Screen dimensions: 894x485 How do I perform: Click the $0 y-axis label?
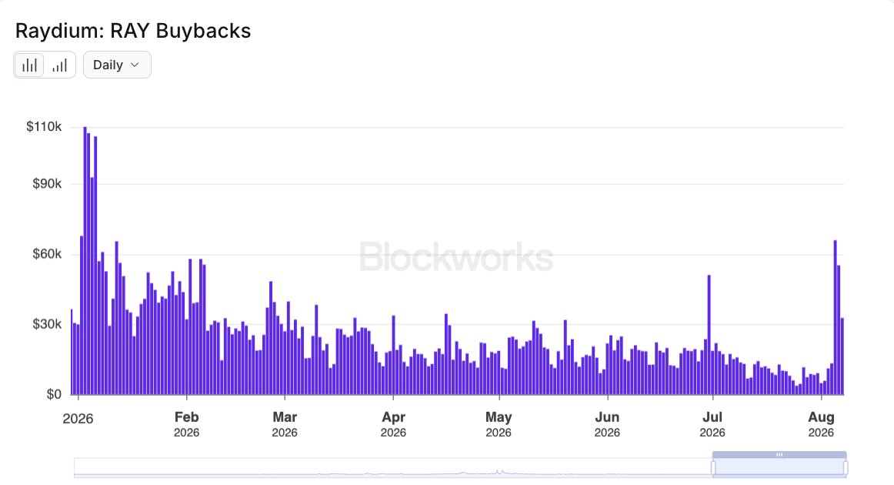coord(54,394)
